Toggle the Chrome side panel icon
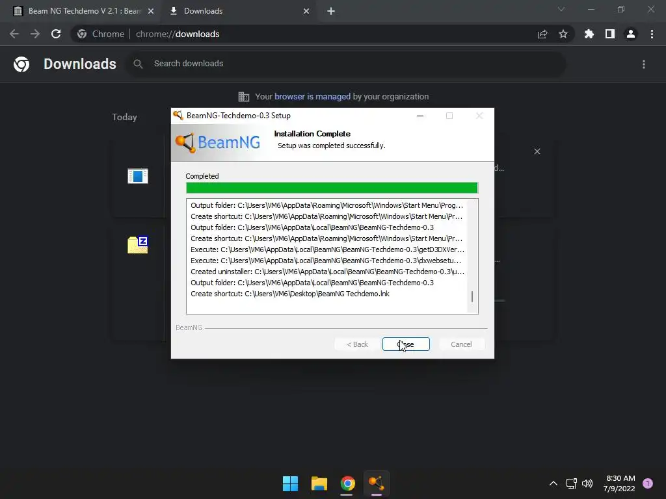Viewport: 666px width, 499px height. [x=610, y=34]
